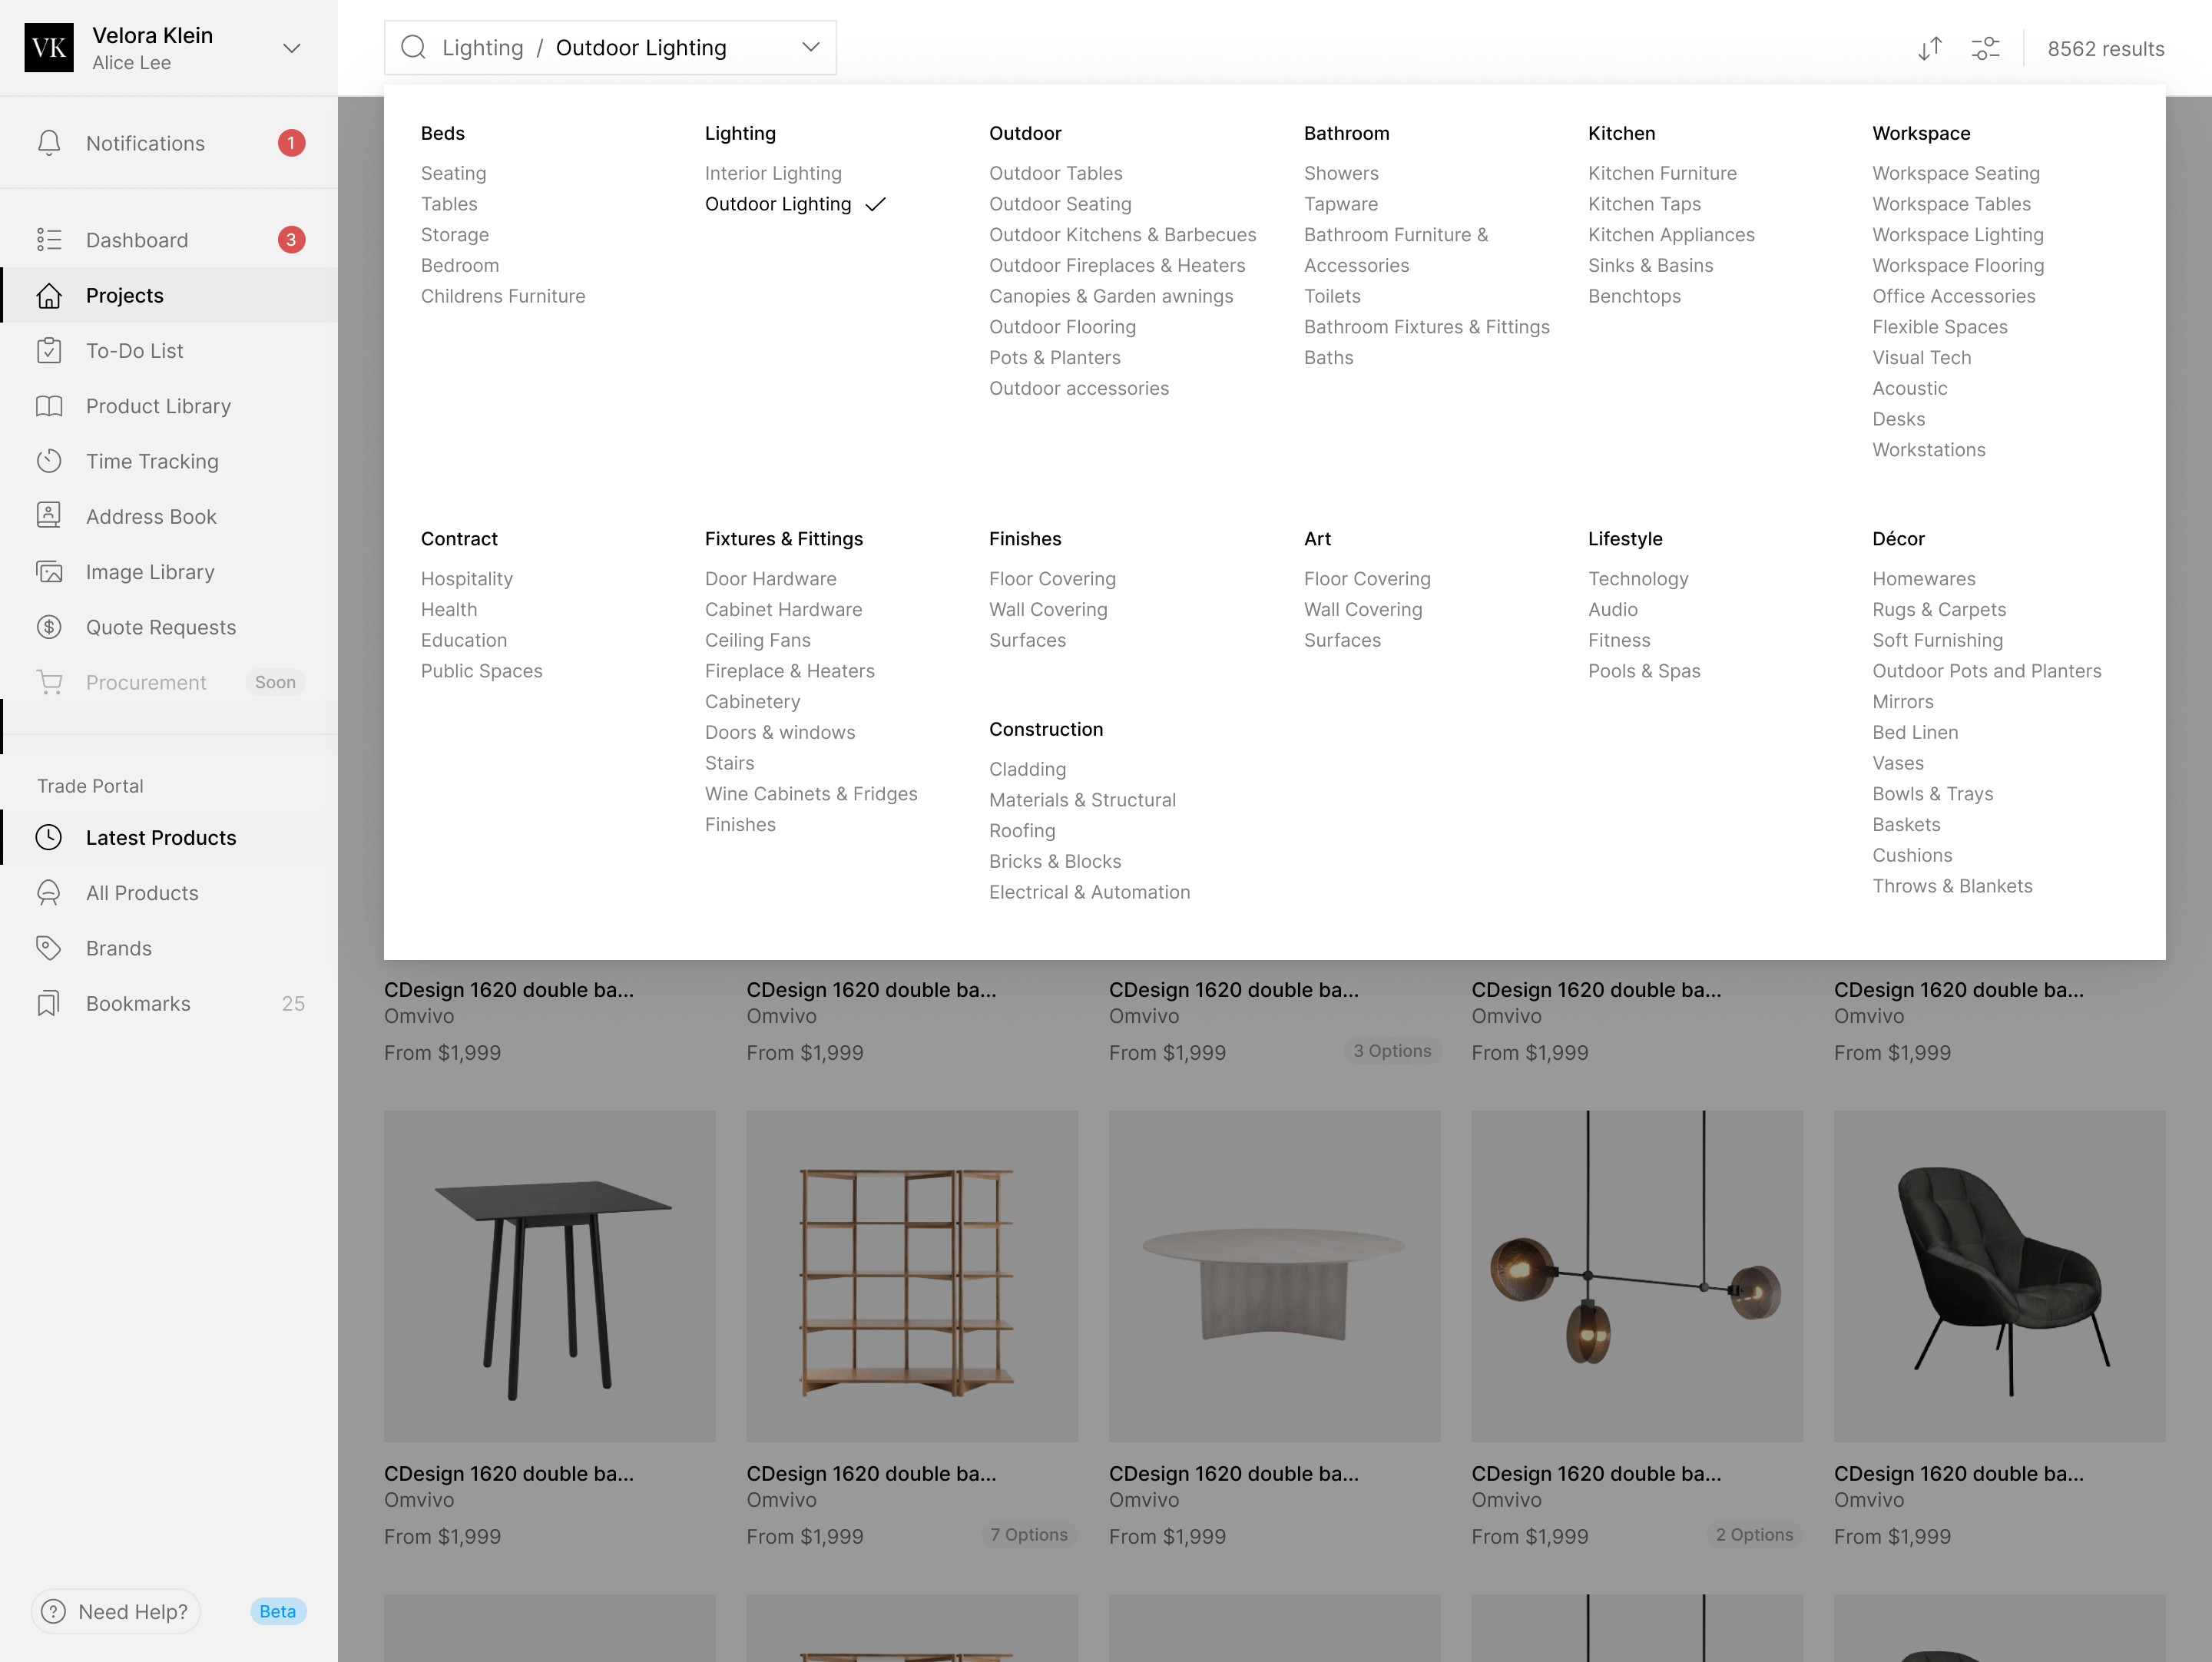The height and width of the screenshot is (1662, 2212).
Task: Click Outdoor Kitchens & Barbecues text
Action: (x=1122, y=235)
